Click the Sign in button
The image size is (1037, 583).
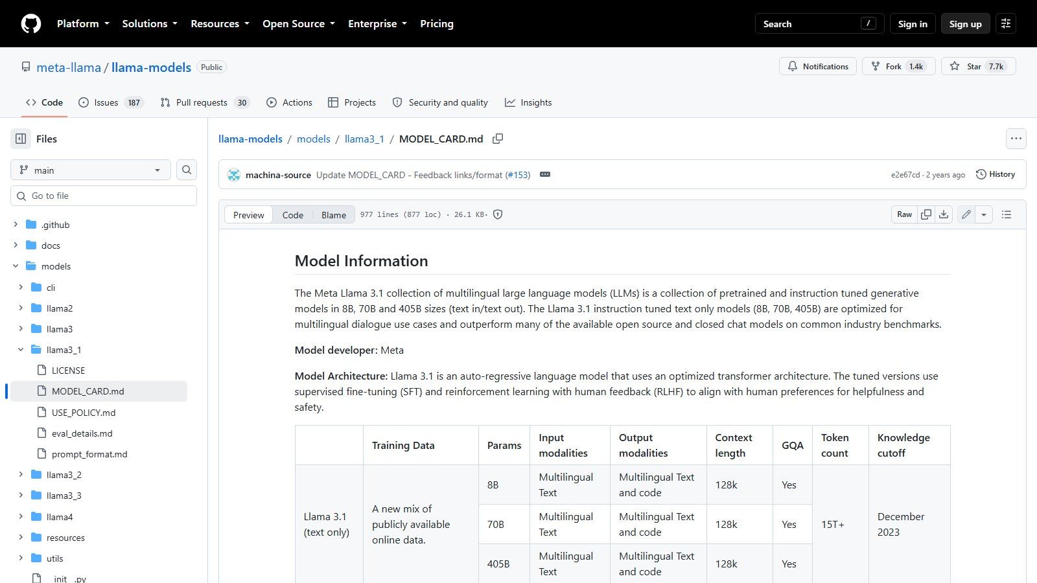point(913,24)
